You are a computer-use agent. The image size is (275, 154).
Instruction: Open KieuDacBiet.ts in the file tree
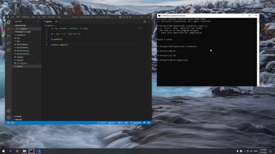(x=27, y=47)
